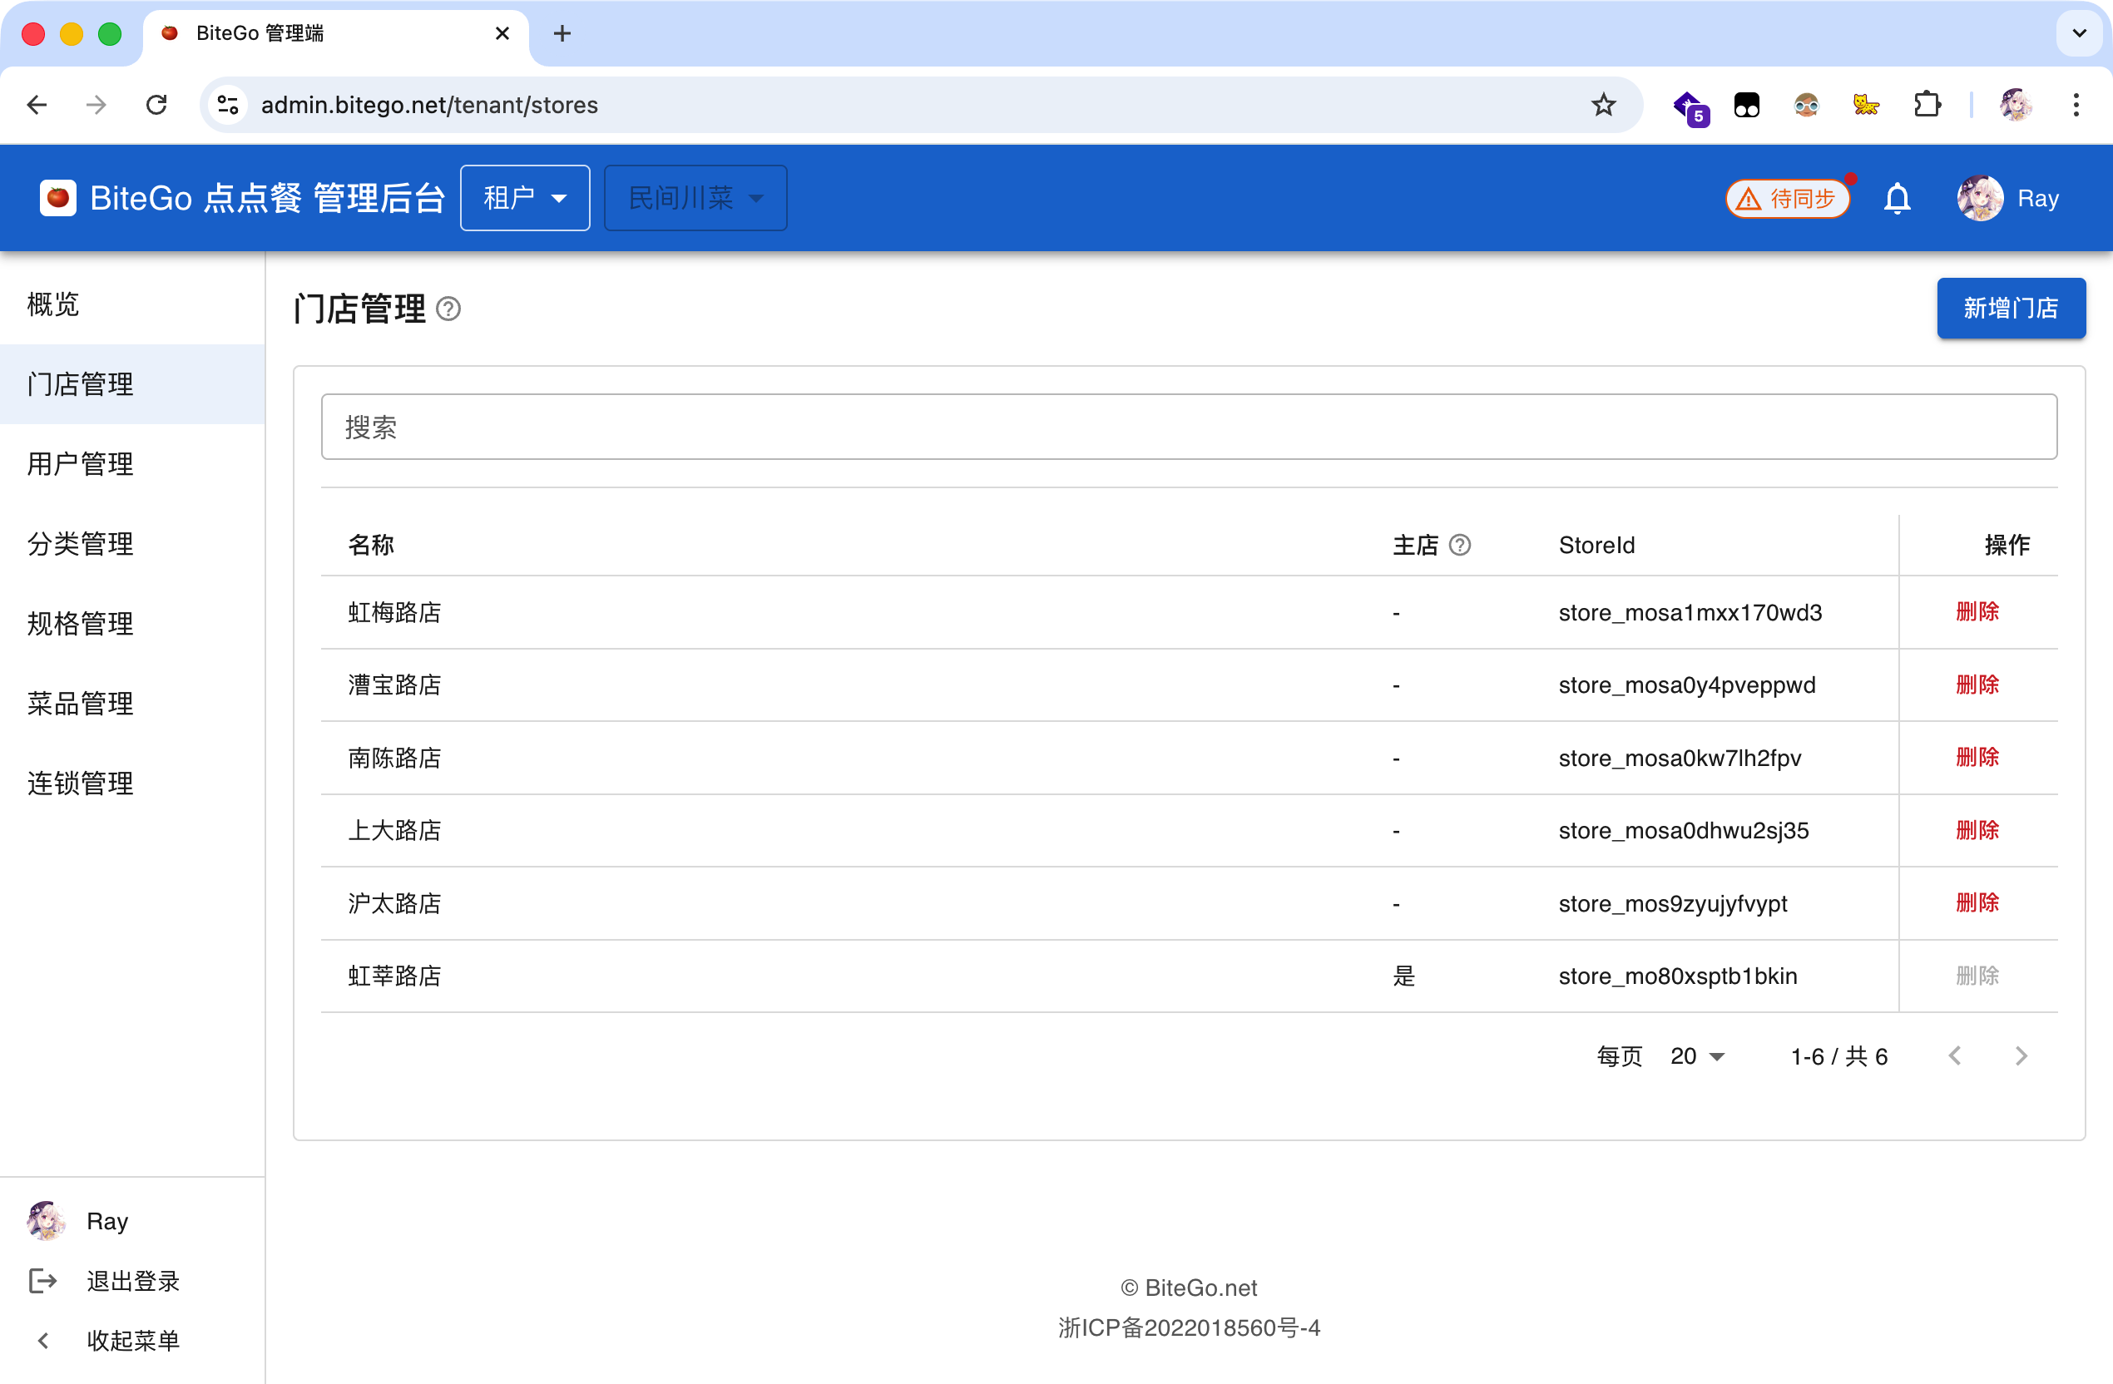Click the 沪太路店 store name
The width and height of the screenshot is (2113, 1384).
[x=394, y=904]
